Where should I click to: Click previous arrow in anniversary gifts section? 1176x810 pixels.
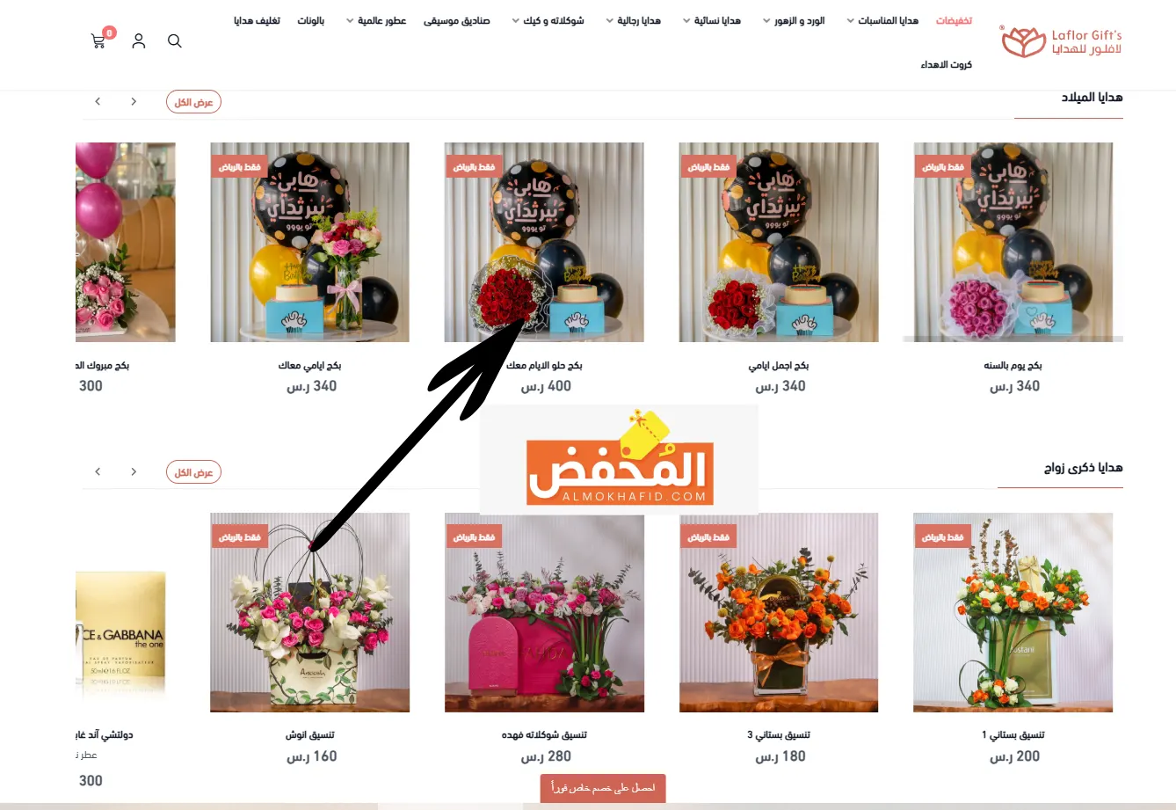(x=134, y=472)
